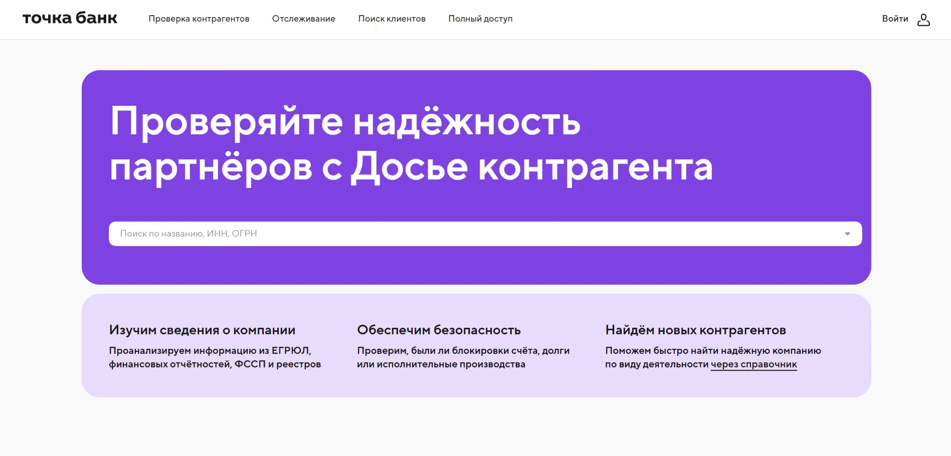Click the Изучим сведения о компании heading
The width and height of the screenshot is (951, 456).
click(x=202, y=330)
